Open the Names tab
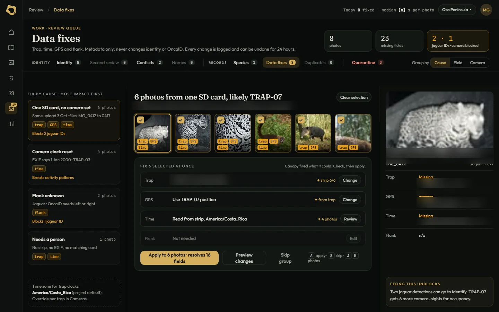The width and height of the screenshot is (499, 312). pyautogui.click(x=183, y=63)
